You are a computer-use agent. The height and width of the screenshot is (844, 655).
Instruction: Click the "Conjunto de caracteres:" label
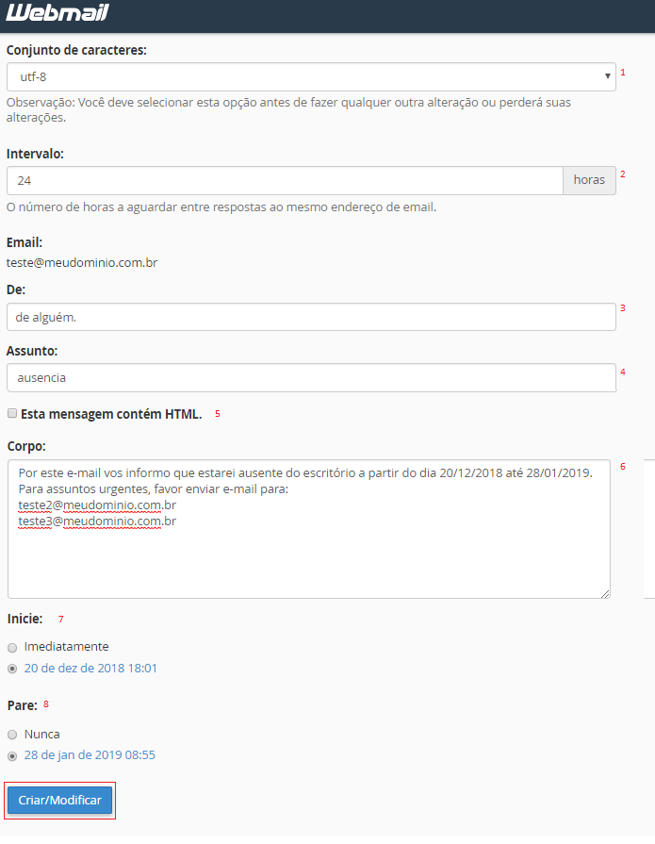point(76,50)
